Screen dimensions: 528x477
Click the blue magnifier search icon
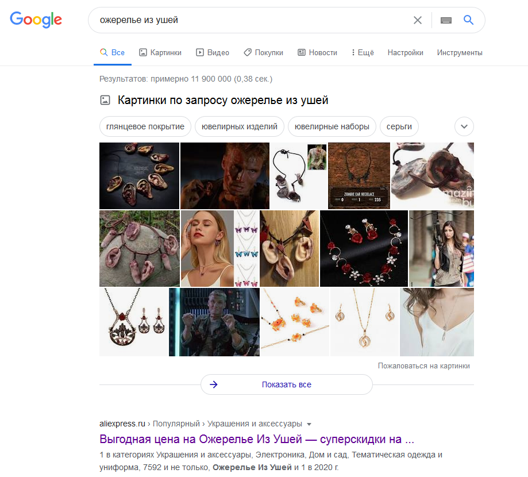click(x=468, y=20)
